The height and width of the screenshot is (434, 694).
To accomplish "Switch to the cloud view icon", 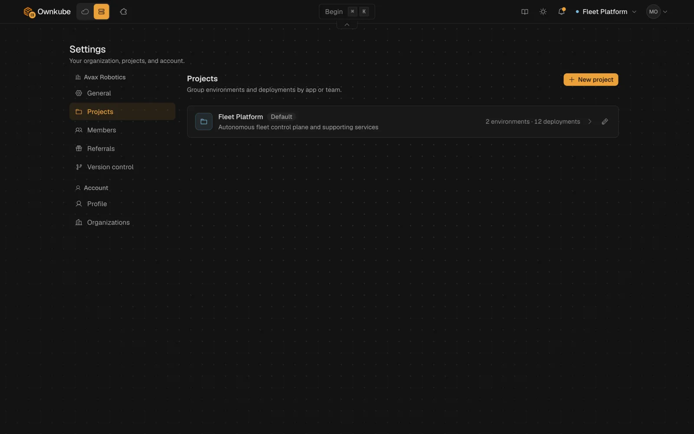I will 85,12.
